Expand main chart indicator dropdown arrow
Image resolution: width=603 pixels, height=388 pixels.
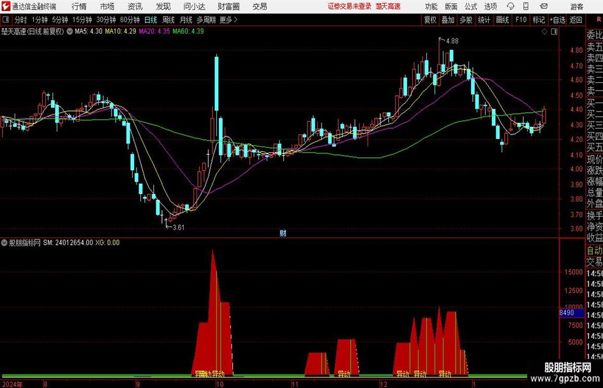tap(70, 31)
